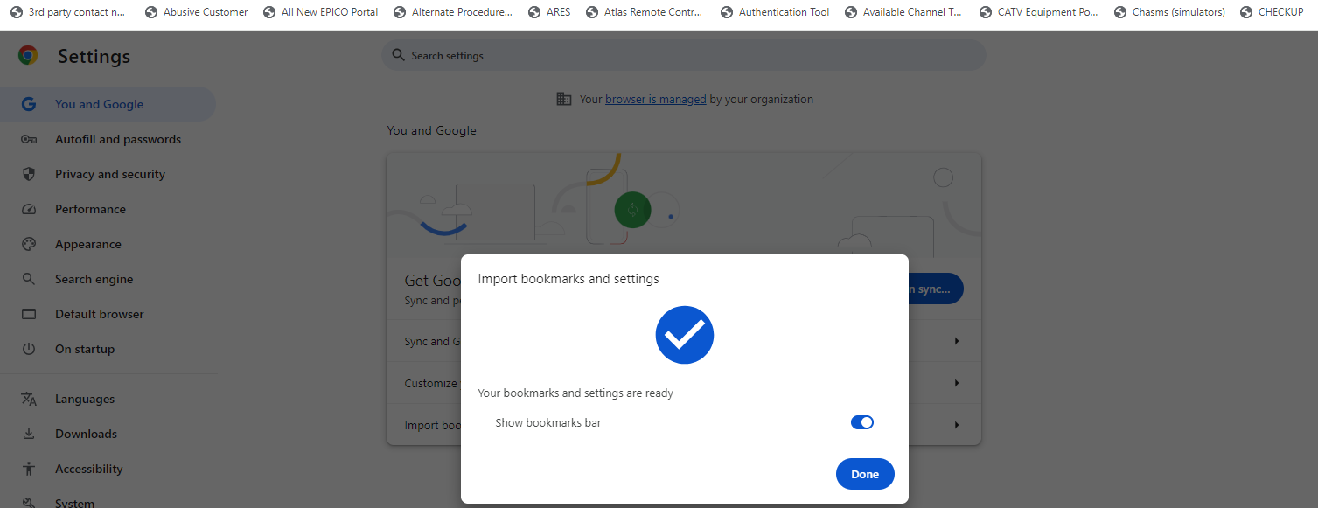The width and height of the screenshot is (1318, 508).
Task: Click the Autofill and passwords key icon
Action: 29,139
